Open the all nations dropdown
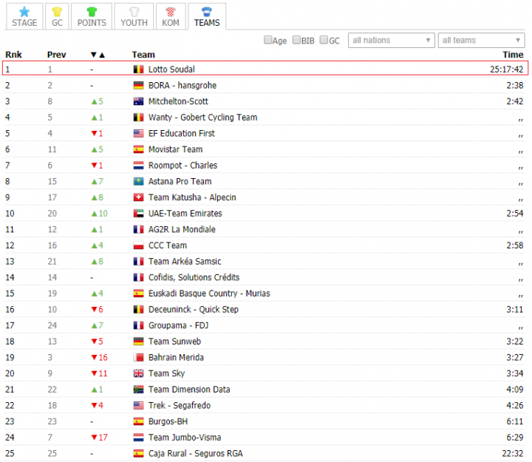 pyautogui.click(x=391, y=41)
